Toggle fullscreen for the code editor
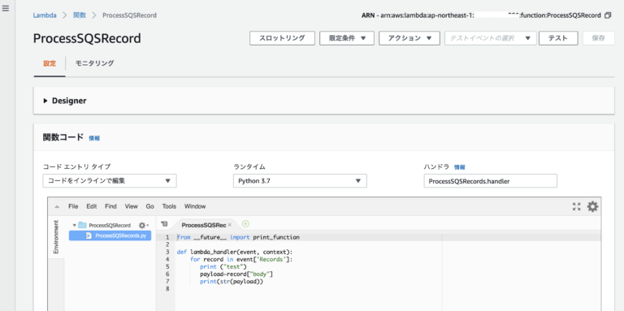Screen dimensions: 624x311 pos(576,206)
